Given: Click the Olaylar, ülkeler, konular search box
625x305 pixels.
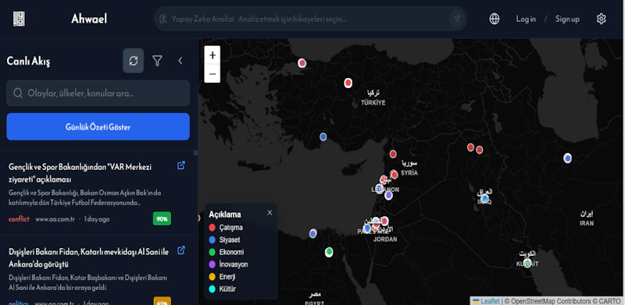Looking at the screenshot, I should (98, 93).
